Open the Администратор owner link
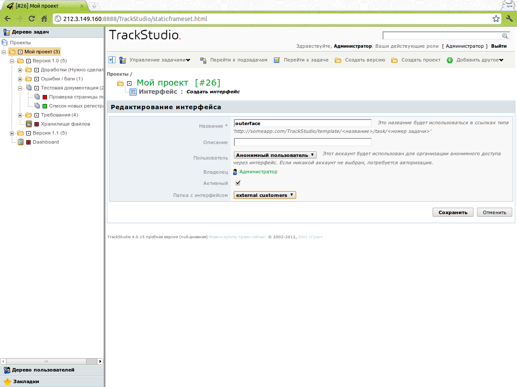This screenshot has width=517, height=387. (x=258, y=172)
